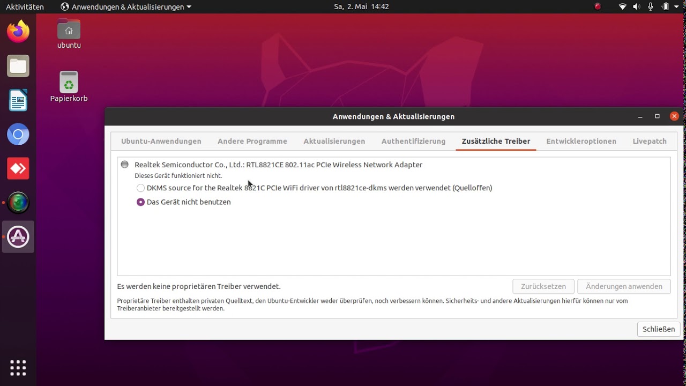Click 'Es werden keine proprietären Treiber verwendet.' text
The height and width of the screenshot is (386, 686).
[x=199, y=286]
